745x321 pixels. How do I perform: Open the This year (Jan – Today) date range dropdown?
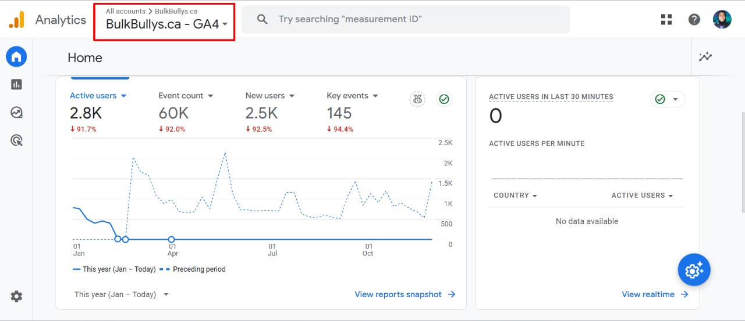[122, 294]
